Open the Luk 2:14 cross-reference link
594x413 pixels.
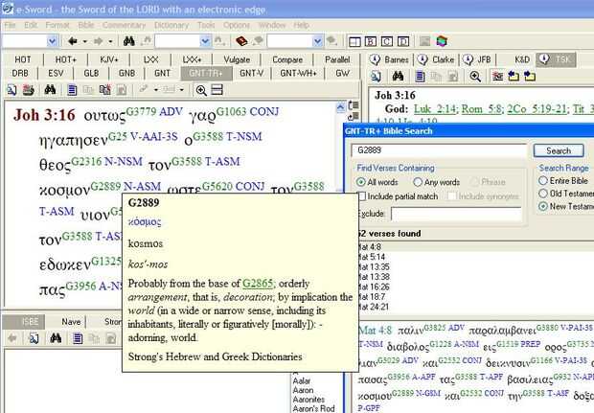tap(435, 109)
